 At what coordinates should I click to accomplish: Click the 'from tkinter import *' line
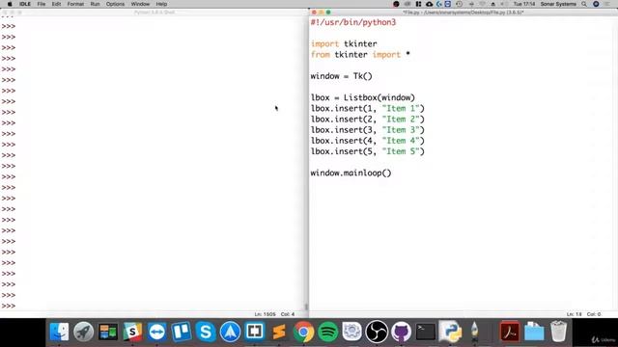360,54
